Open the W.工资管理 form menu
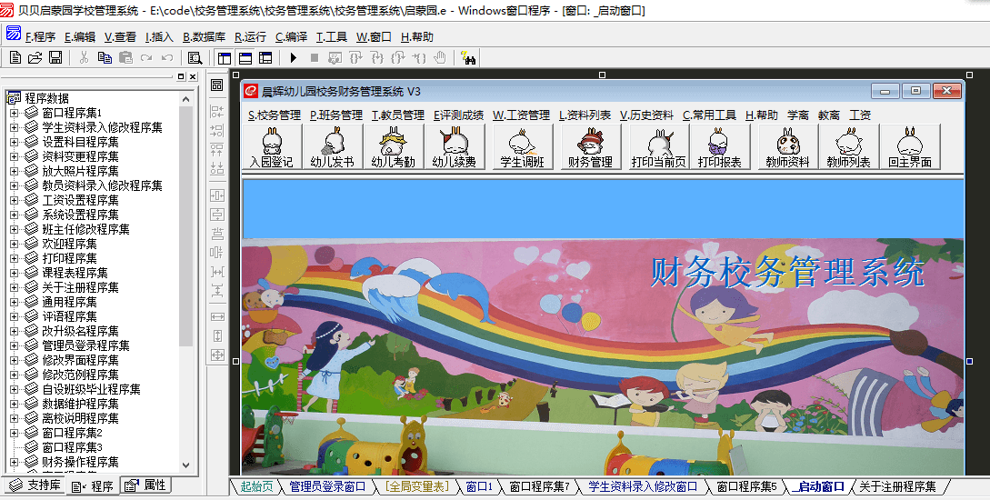 point(521,115)
